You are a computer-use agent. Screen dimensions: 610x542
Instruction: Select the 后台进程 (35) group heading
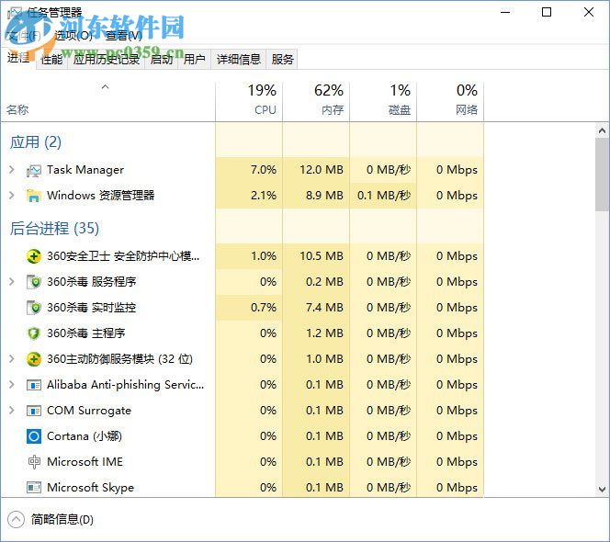54,229
